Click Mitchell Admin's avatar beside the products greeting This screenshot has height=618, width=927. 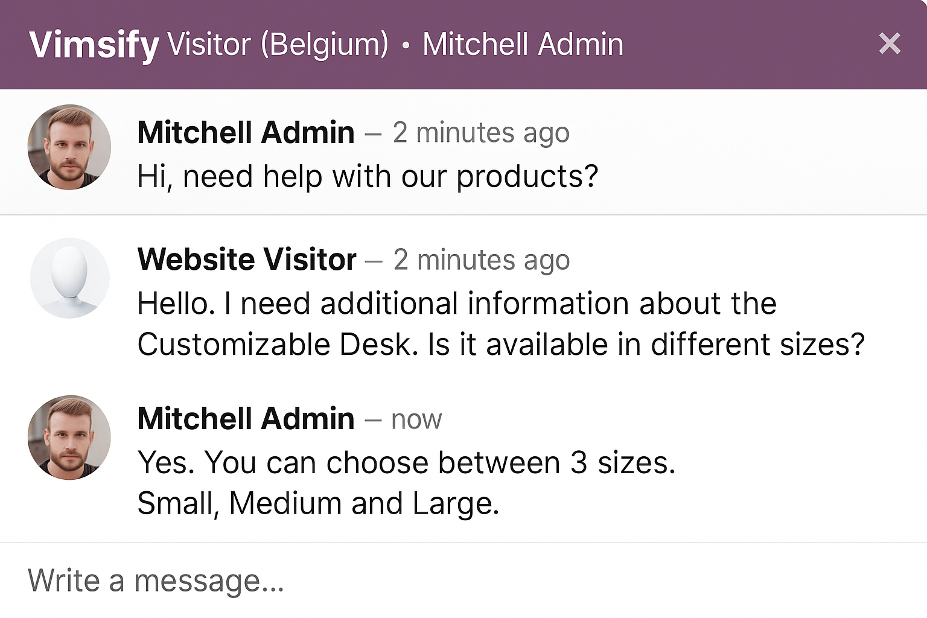(69, 147)
